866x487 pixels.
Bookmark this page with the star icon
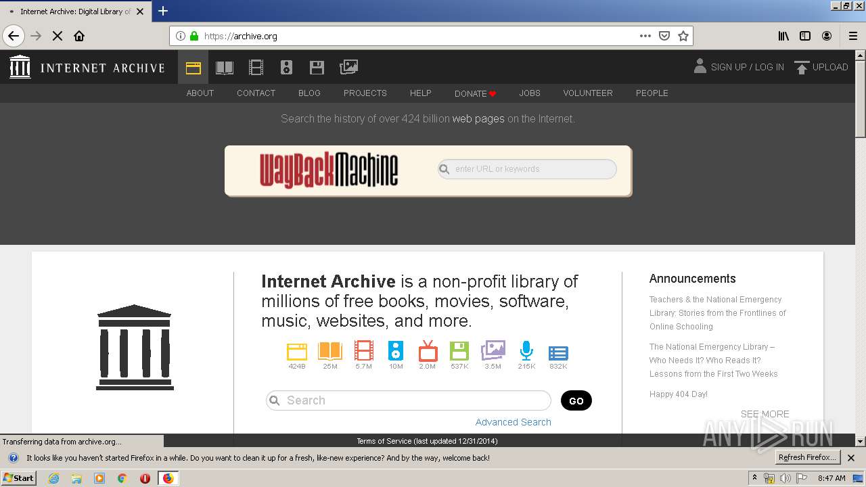coord(683,36)
